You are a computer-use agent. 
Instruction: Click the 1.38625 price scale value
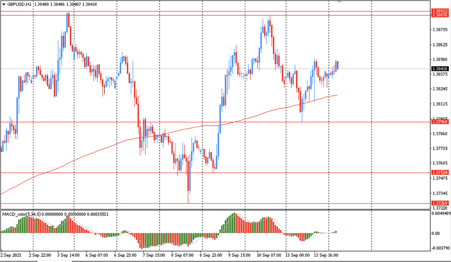(x=440, y=45)
